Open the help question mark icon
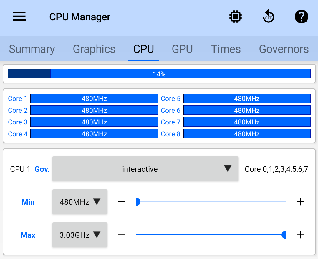Image resolution: width=318 pixels, height=259 pixels. pyautogui.click(x=301, y=17)
